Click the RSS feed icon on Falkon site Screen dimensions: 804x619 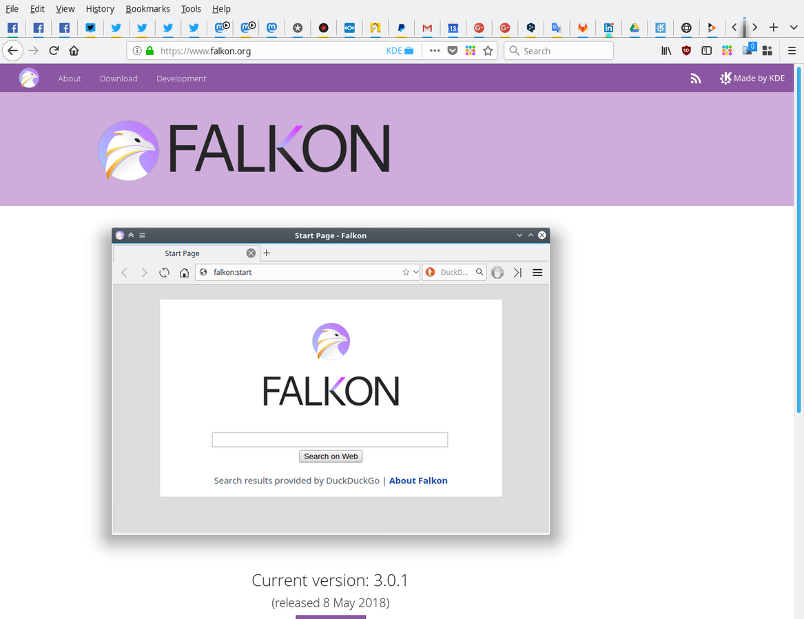click(x=695, y=78)
